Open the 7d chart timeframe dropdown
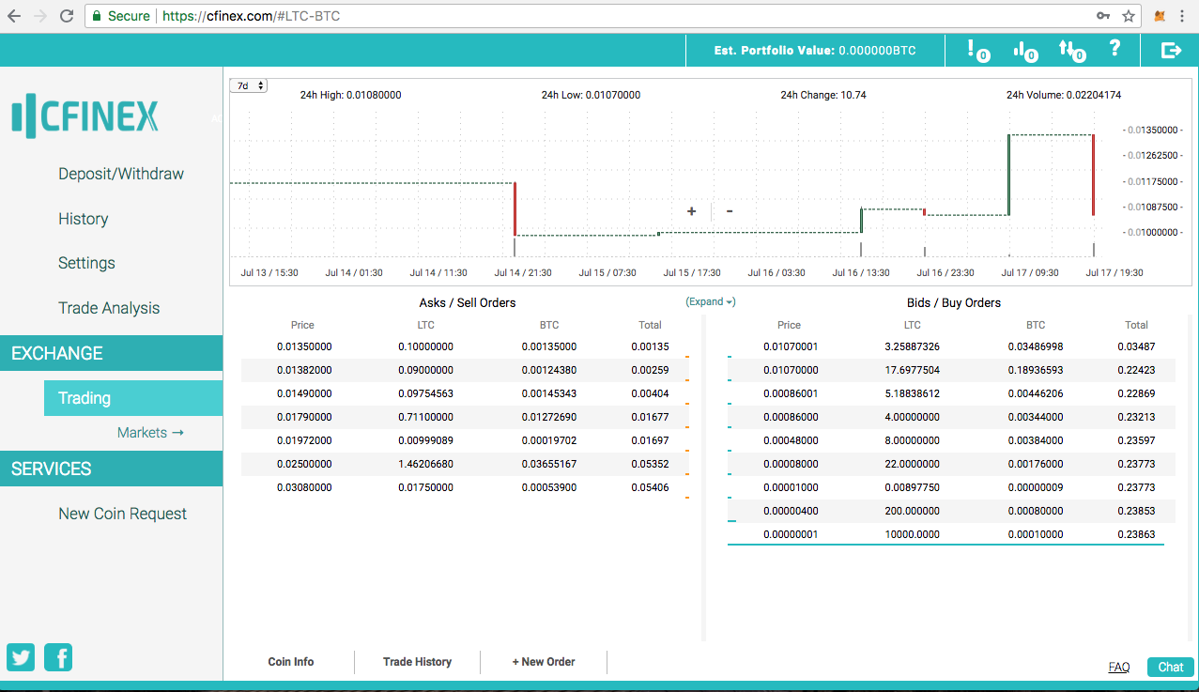Image resolution: width=1199 pixels, height=692 pixels. point(249,85)
